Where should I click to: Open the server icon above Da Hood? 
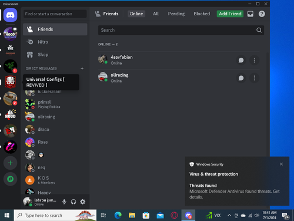click(x=10, y=98)
